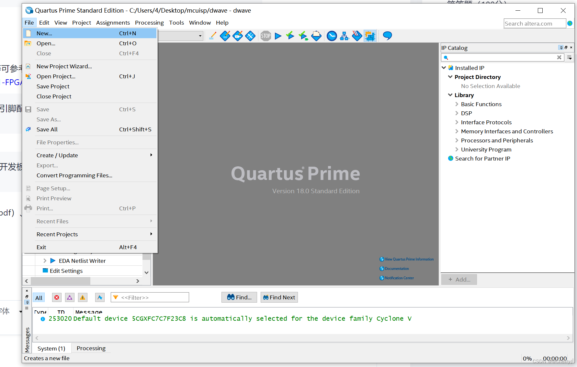
Task: Open Messages panel hamburger menu icon
Action: pos(27,308)
